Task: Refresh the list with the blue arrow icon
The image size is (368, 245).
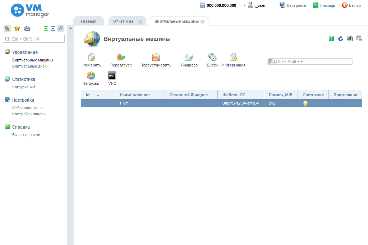Action: [341, 38]
